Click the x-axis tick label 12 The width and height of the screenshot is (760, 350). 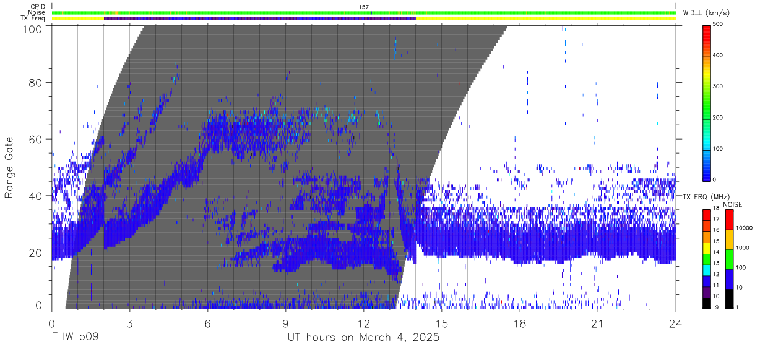click(364, 323)
